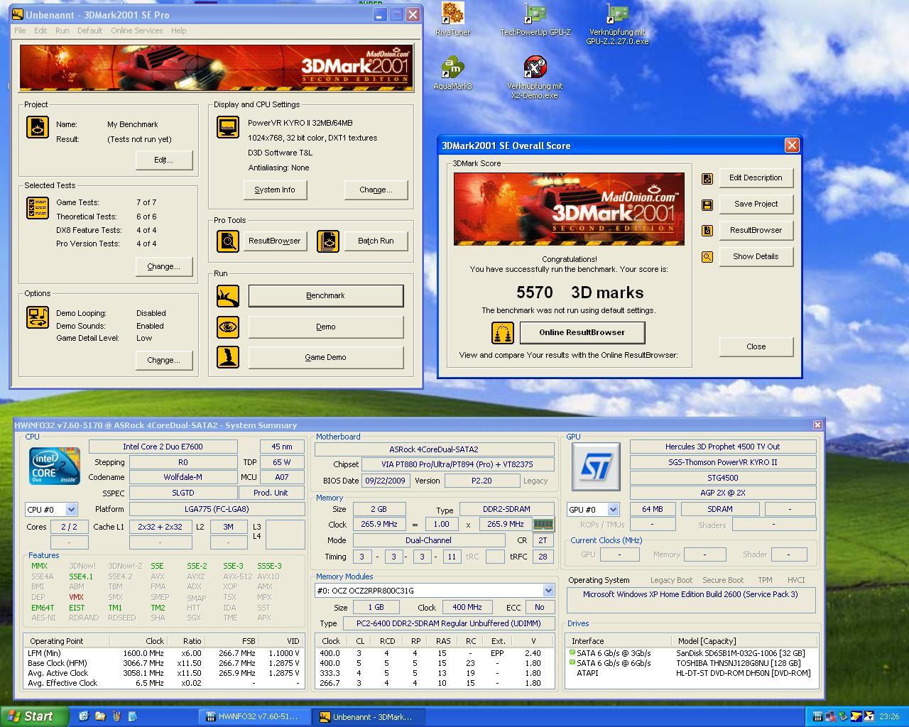
Task: Click the Selected Tests checklist icon
Action: pyautogui.click(x=38, y=207)
